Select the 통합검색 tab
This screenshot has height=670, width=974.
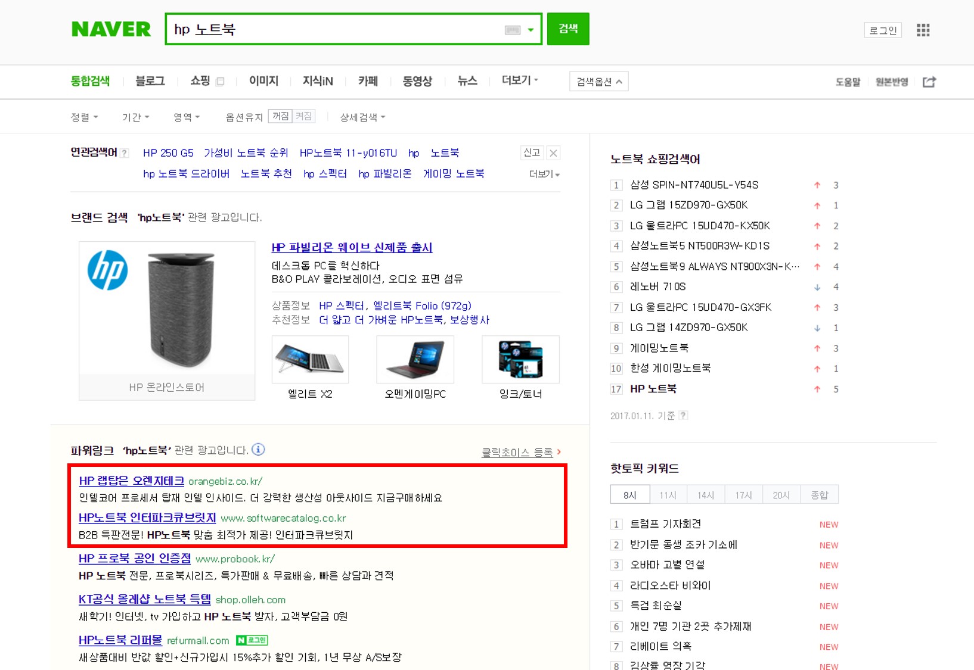point(90,81)
